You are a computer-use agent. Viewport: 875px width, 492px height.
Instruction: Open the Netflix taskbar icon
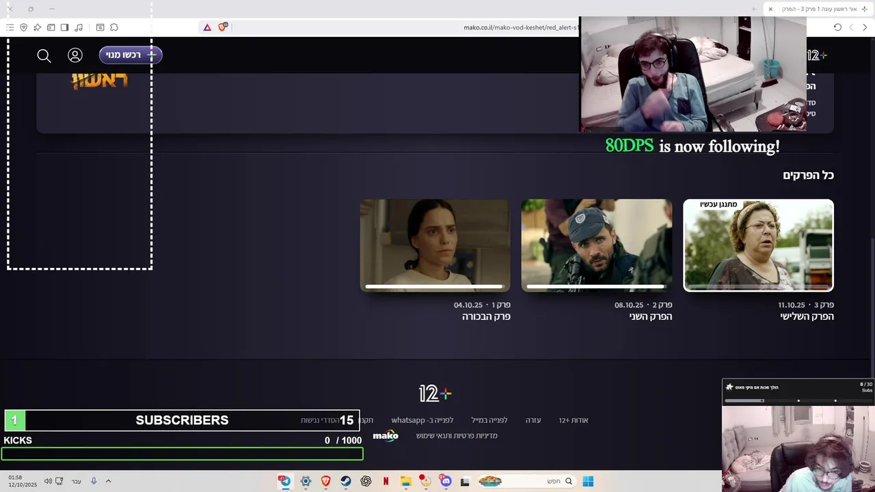[x=386, y=481]
